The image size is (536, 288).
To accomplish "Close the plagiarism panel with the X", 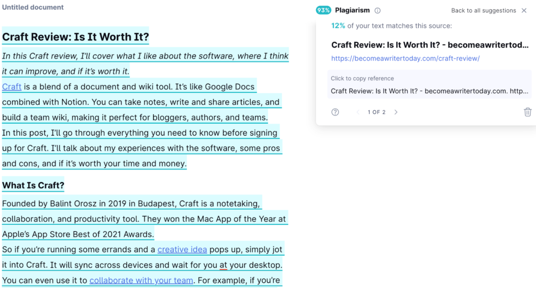I will point(524,10).
